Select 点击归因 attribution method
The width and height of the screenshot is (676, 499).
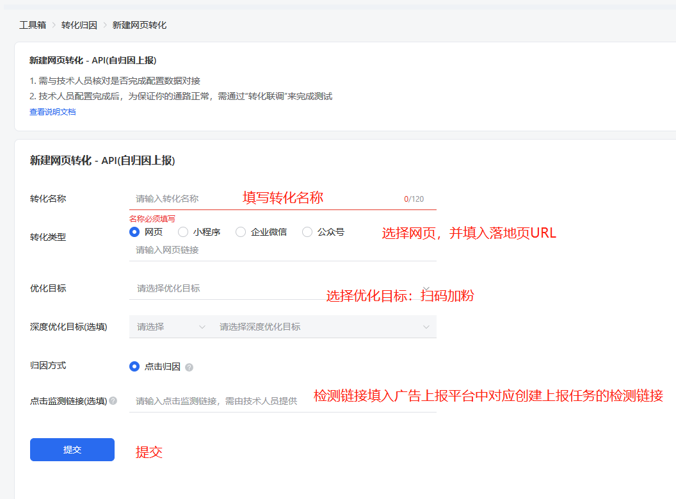coord(134,366)
